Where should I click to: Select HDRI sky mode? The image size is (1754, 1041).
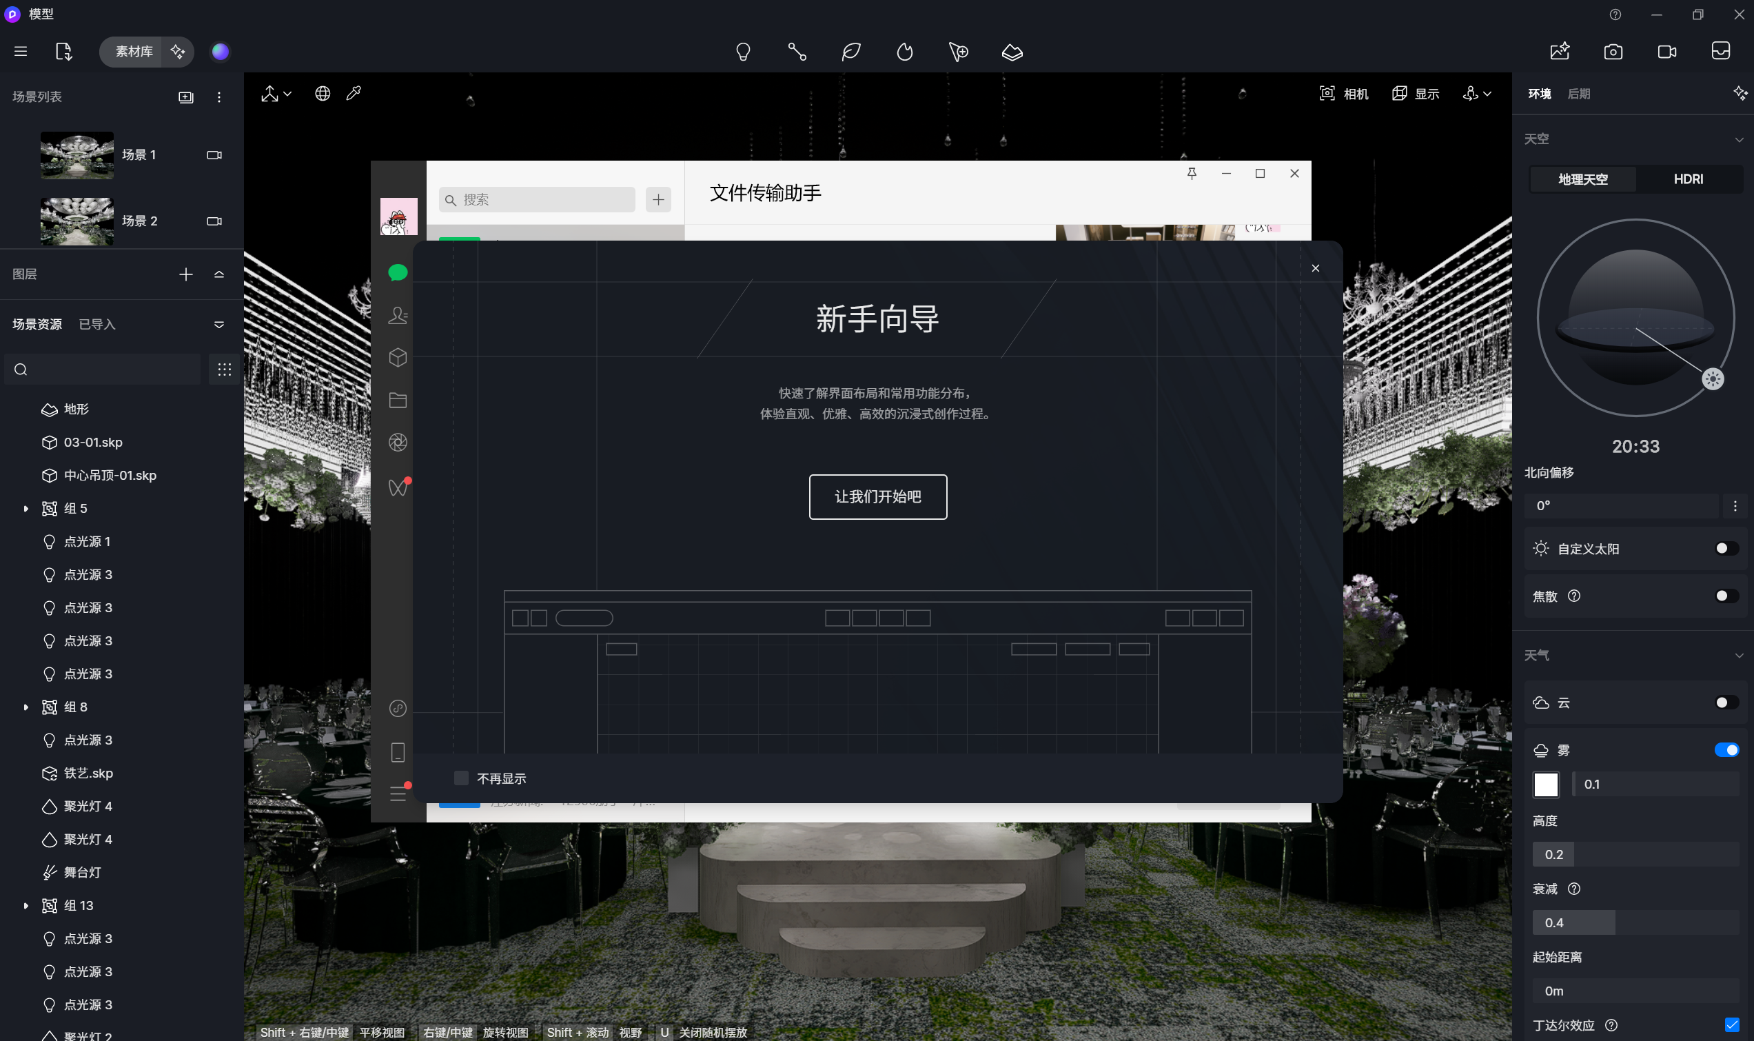pos(1688,179)
